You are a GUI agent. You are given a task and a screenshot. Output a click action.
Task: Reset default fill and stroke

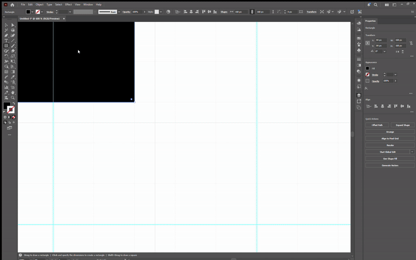[x=4, y=112]
